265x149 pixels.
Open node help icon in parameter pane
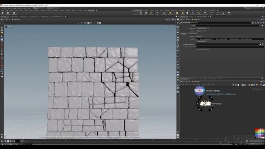[x=263, y=23]
